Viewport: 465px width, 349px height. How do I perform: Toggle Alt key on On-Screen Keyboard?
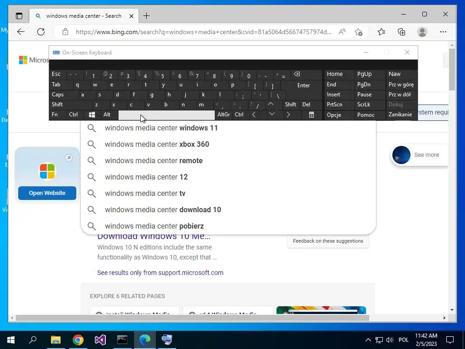tap(109, 115)
